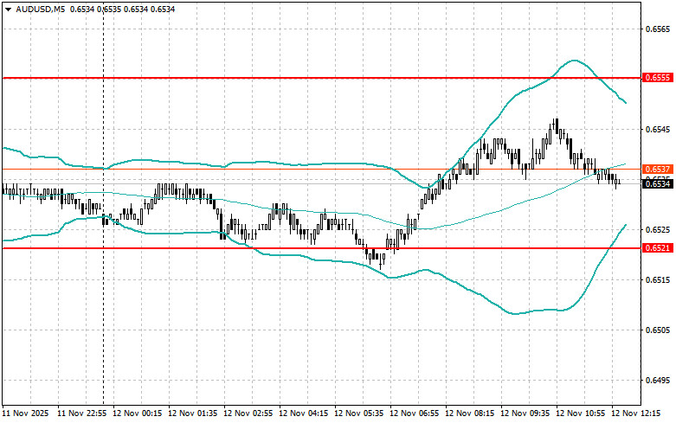Select the red horizontal line at 0.6521

tap(322, 248)
